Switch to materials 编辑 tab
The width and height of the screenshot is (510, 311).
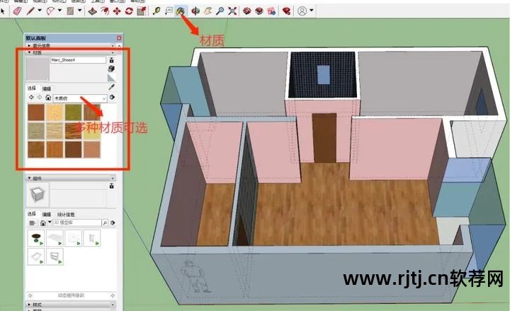[x=47, y=88]
